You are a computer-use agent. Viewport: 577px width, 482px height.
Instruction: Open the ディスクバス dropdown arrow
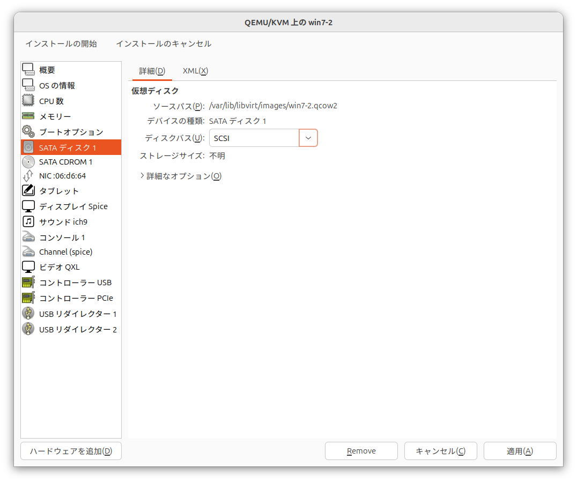coord(308,138)
